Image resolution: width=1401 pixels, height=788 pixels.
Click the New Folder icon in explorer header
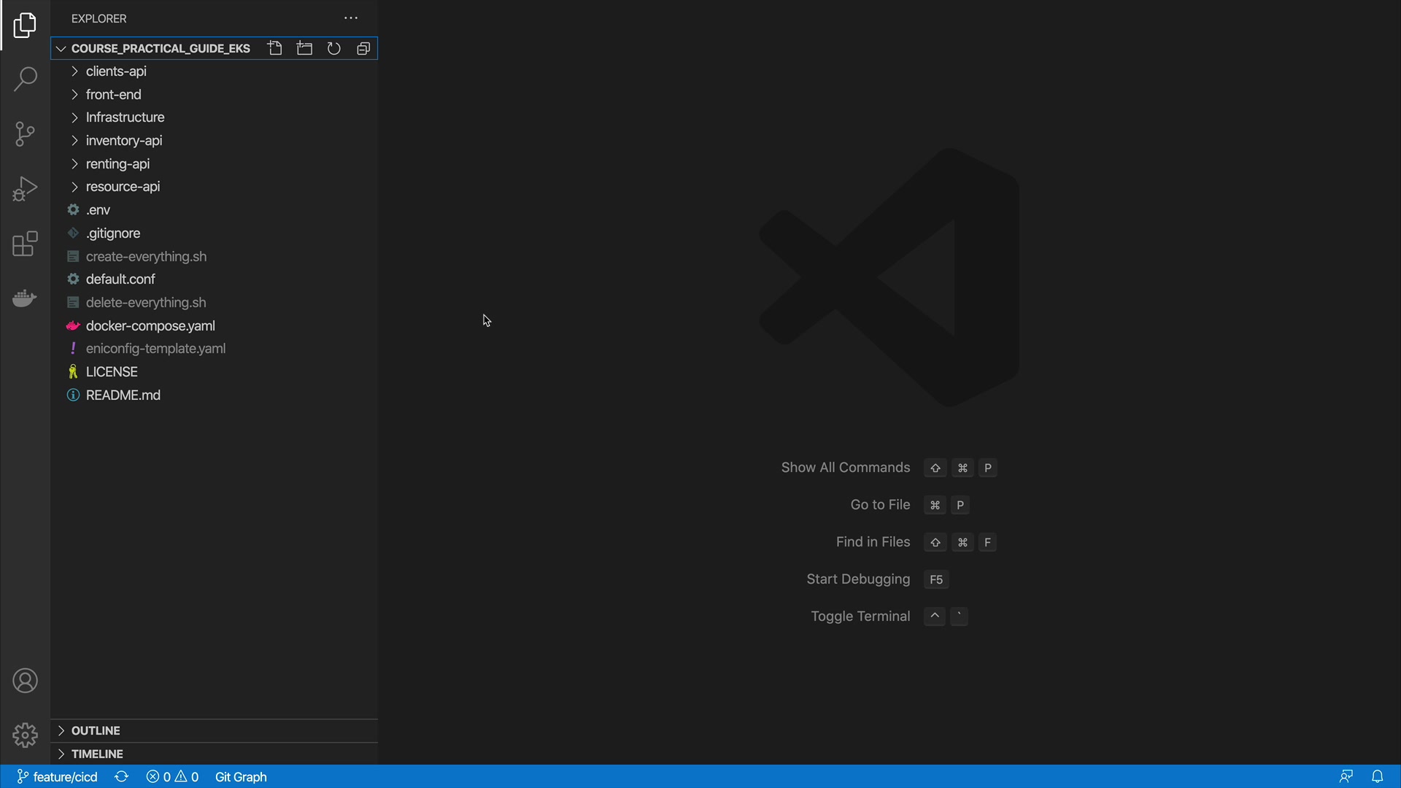[x=304, y=48]
